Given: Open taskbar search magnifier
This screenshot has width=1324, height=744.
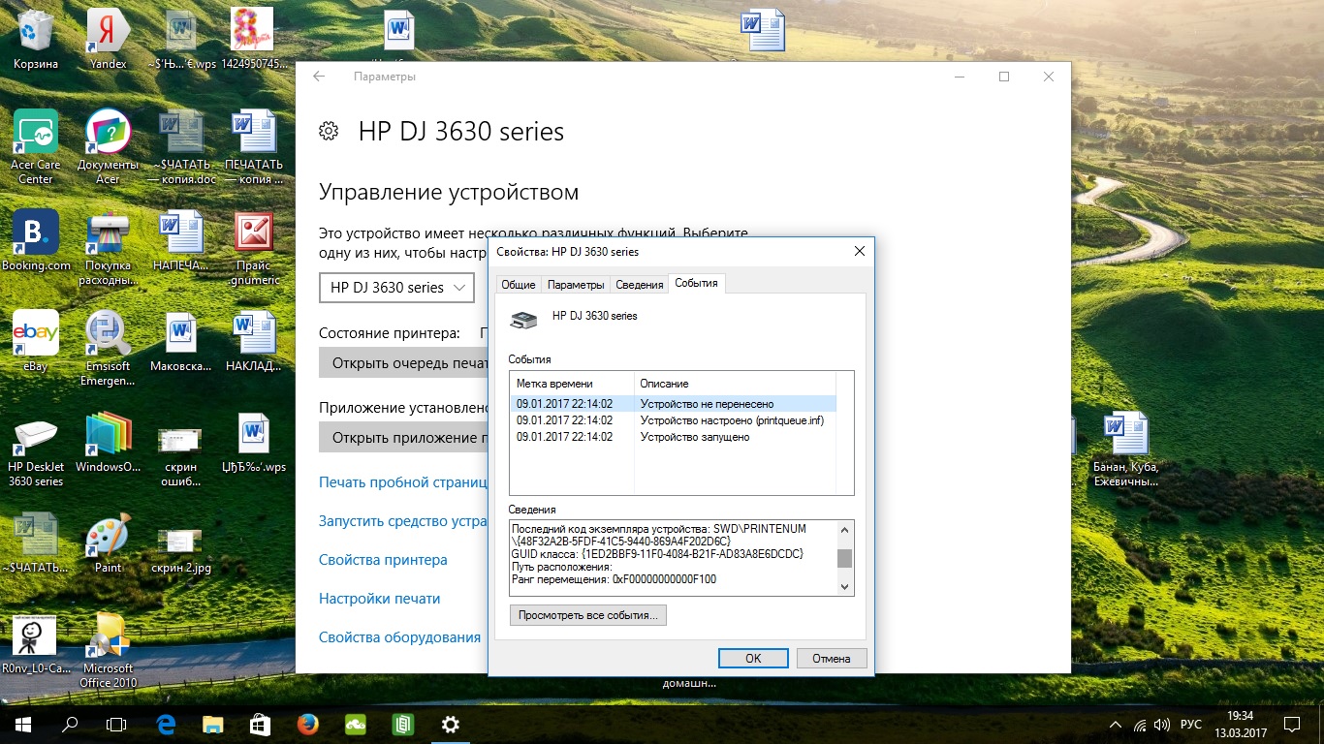Looking at the screenshot, I should click(70, 724).
